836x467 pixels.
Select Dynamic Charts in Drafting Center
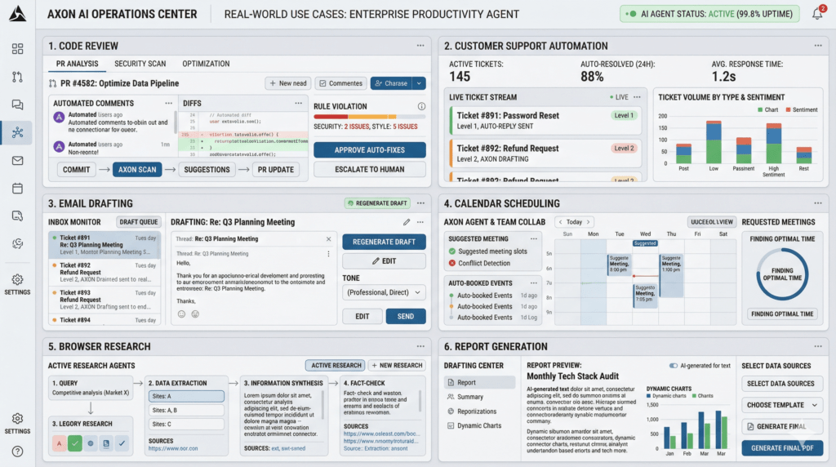click(x=479, y=425)
